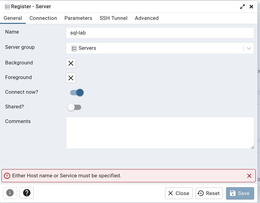The image size is (260, 203).
Task: Pick a Background color swatch
Action: click(71, 63)
